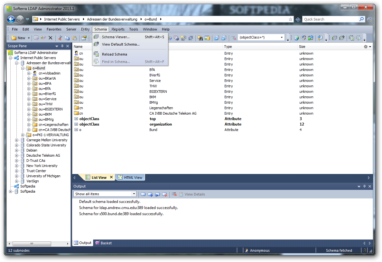
Task: Click Adressen der Bundesverwaltung breadcrumb
Action: (112, 19)
